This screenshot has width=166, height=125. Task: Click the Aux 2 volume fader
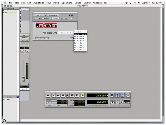pyautogui.click(x=23, y=79)
